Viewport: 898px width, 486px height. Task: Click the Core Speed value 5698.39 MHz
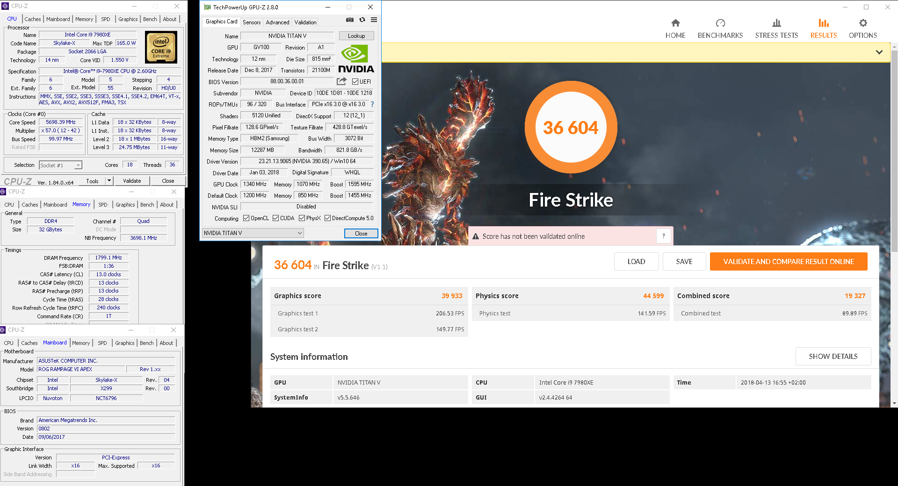point(61,122)
